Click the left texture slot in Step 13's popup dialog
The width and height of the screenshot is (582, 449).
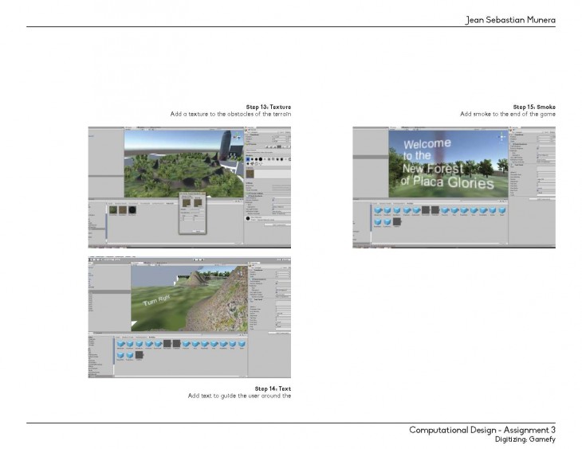[186, 203]
